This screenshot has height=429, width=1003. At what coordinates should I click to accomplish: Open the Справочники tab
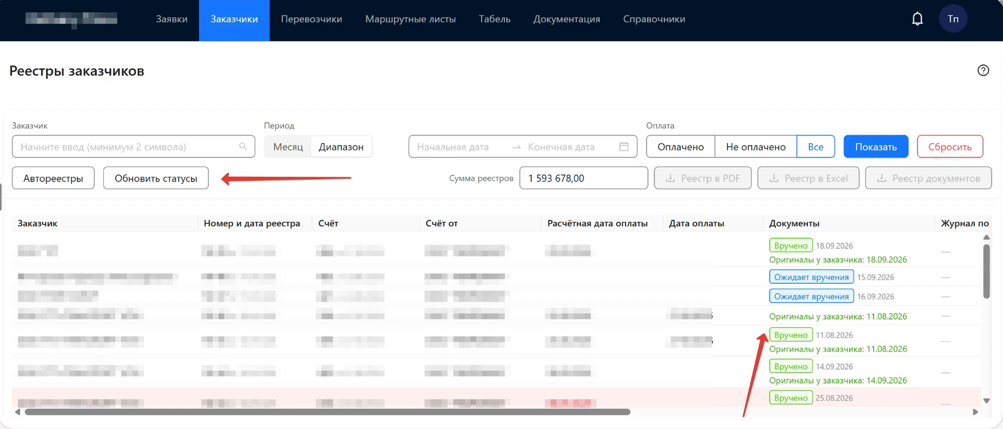coord(654,19)
